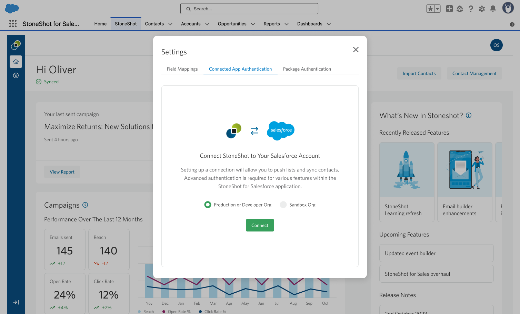This screenshot has width=520, height=314.
Task: Toggle Open Rate % chart legend entry
Action: pyautogui.click(x=176, y=312)
